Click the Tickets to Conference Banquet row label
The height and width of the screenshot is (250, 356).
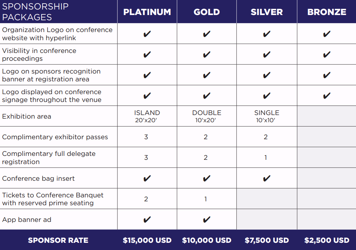[x=53, y=199]
